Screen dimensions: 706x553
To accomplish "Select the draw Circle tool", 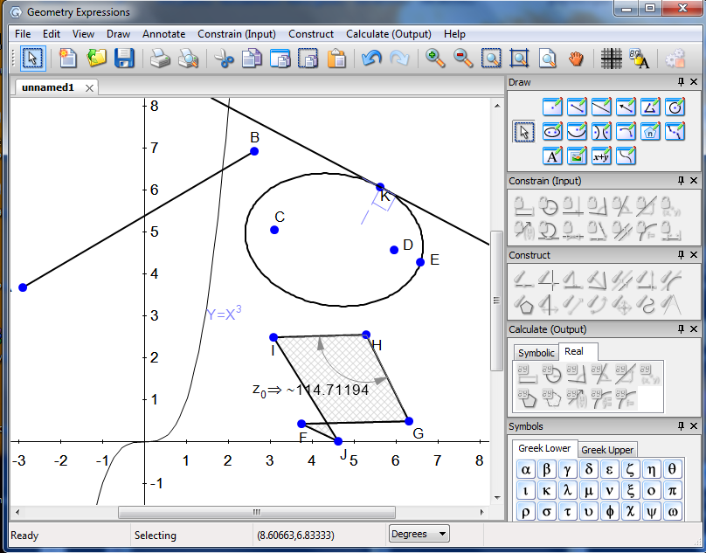I will [x=675, y=107].
